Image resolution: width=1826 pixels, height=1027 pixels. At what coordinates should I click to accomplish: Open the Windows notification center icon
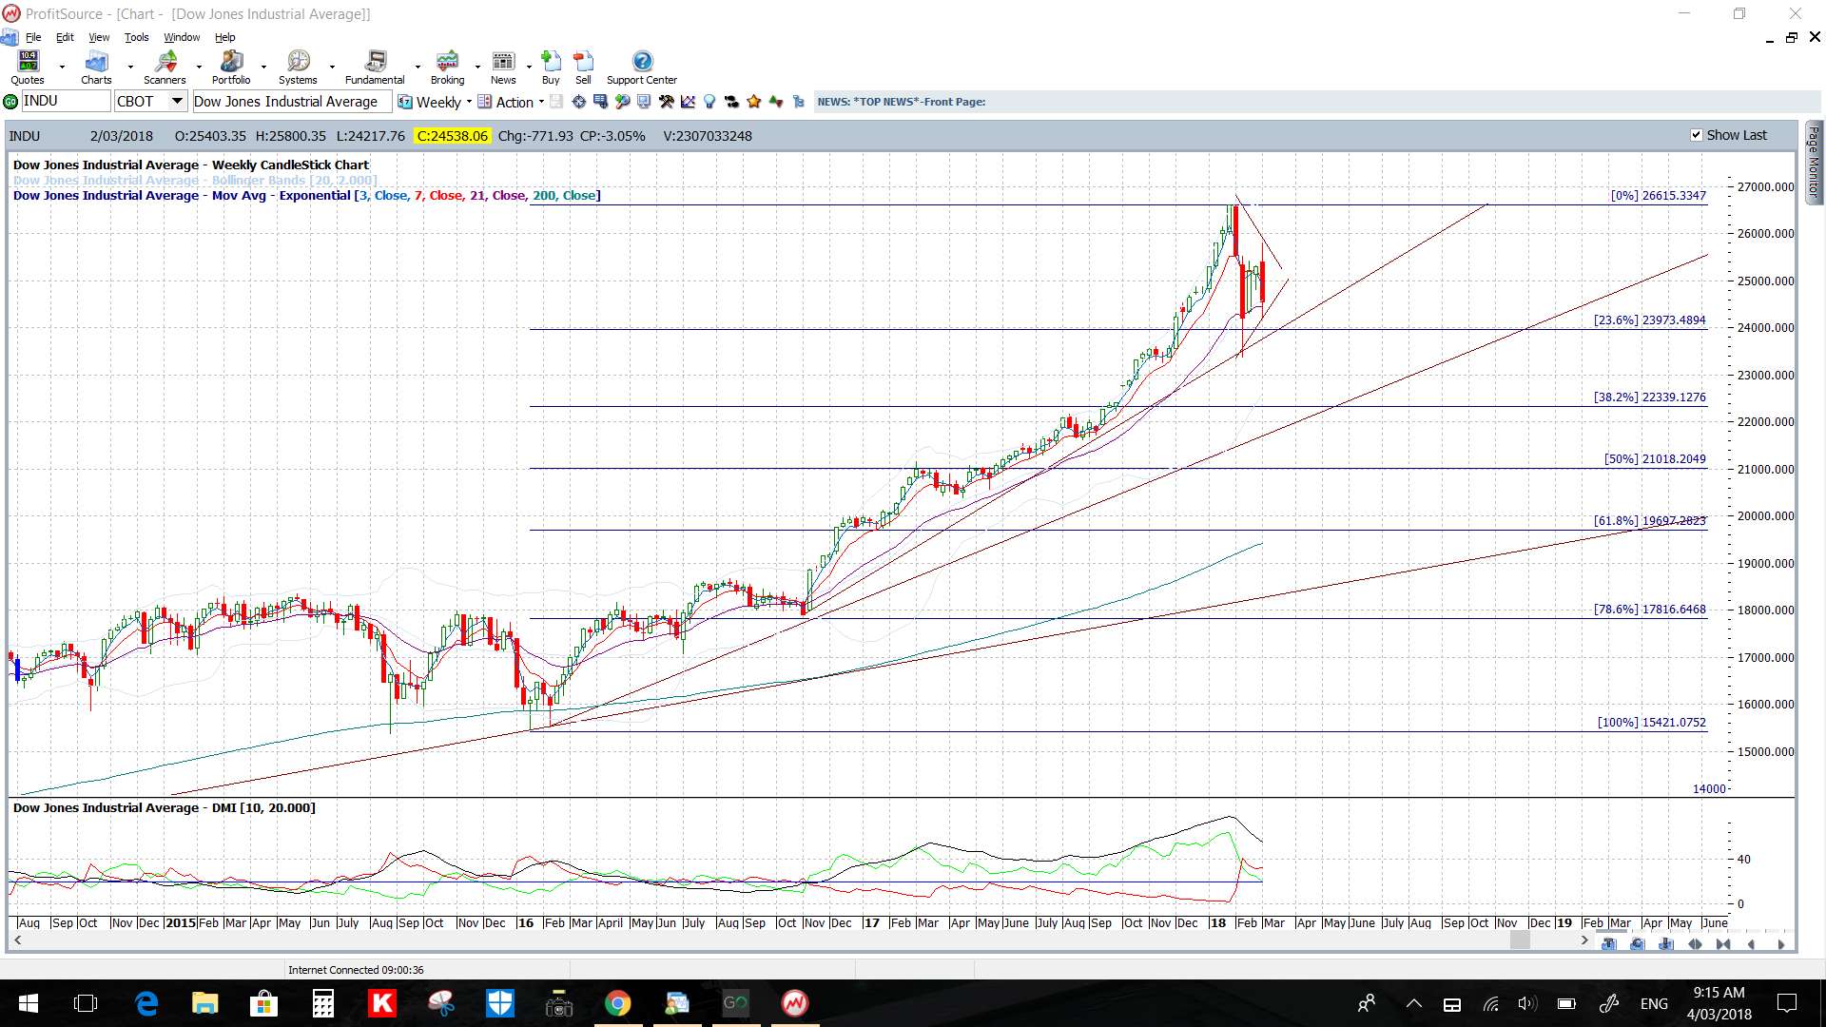pos(1787,1003)
